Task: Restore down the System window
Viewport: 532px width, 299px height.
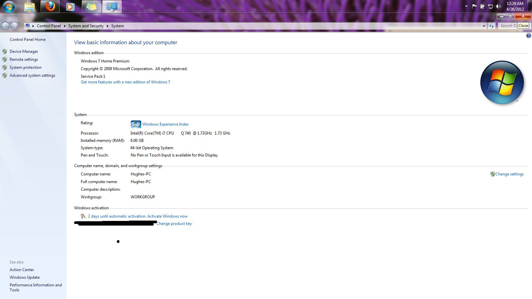Action: point(511,16)
